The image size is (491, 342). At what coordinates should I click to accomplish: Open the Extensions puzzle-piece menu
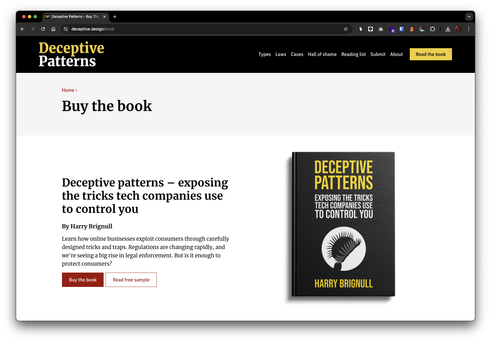pyautogui.click(x=432, y=29)
